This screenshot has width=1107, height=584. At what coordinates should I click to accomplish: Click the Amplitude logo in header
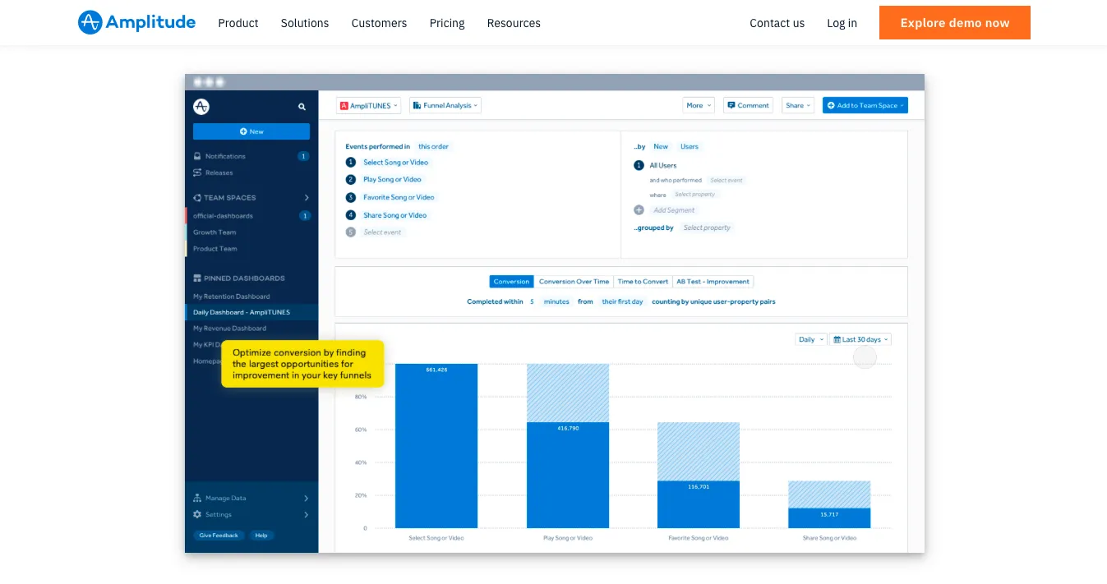pyautogui.click(x=136, y=22)
